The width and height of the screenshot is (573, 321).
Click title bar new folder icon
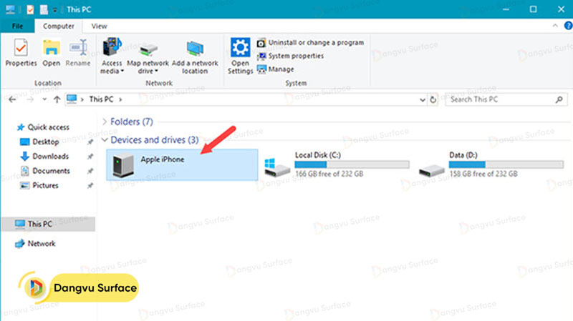44,9
